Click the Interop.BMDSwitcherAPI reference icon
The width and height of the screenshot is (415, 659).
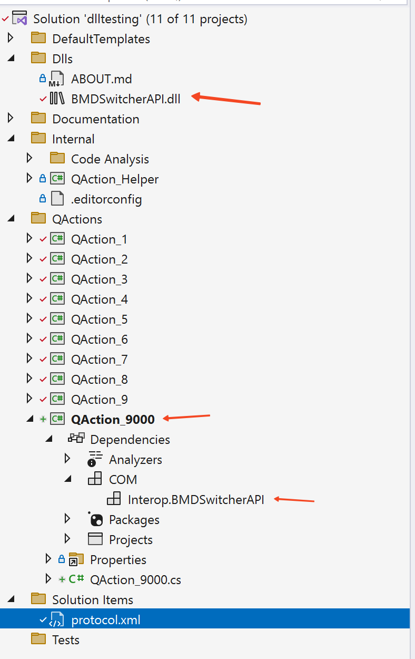click(x=114, y=499)
